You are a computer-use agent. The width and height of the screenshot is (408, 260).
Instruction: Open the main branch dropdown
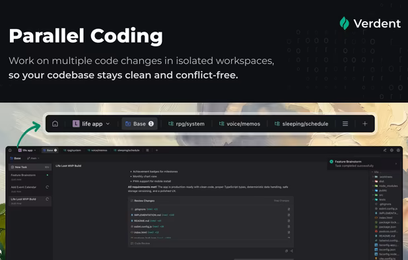pyautogui.click(x=33, y=158)
